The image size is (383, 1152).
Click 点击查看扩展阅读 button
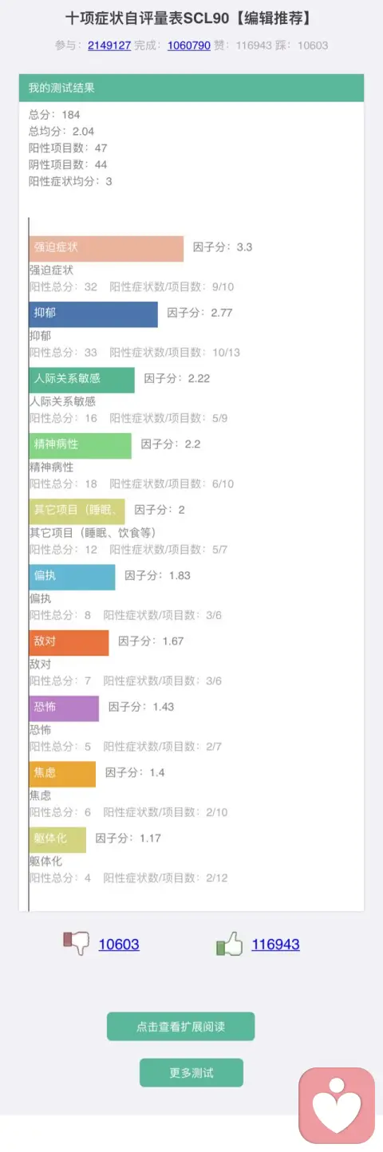point(180,1027)
